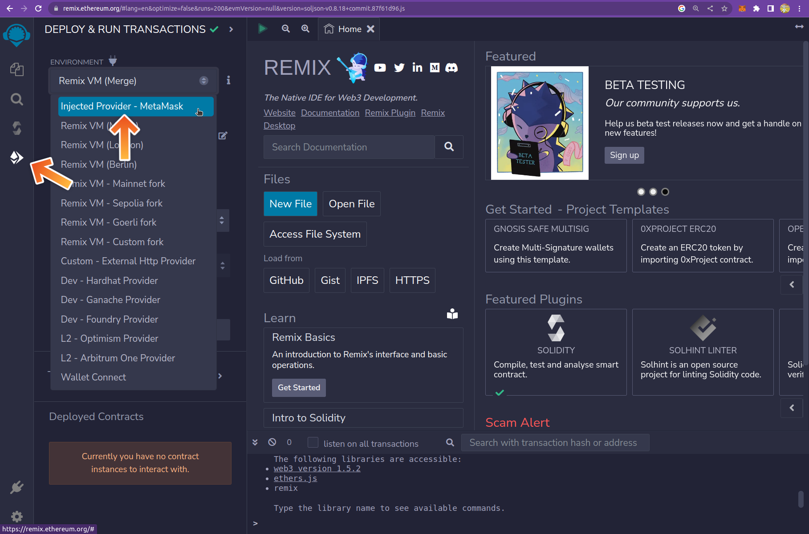Open the Plugin manager plug icon
The height and width of the screenshot is (534, 809).
point(16,487)
